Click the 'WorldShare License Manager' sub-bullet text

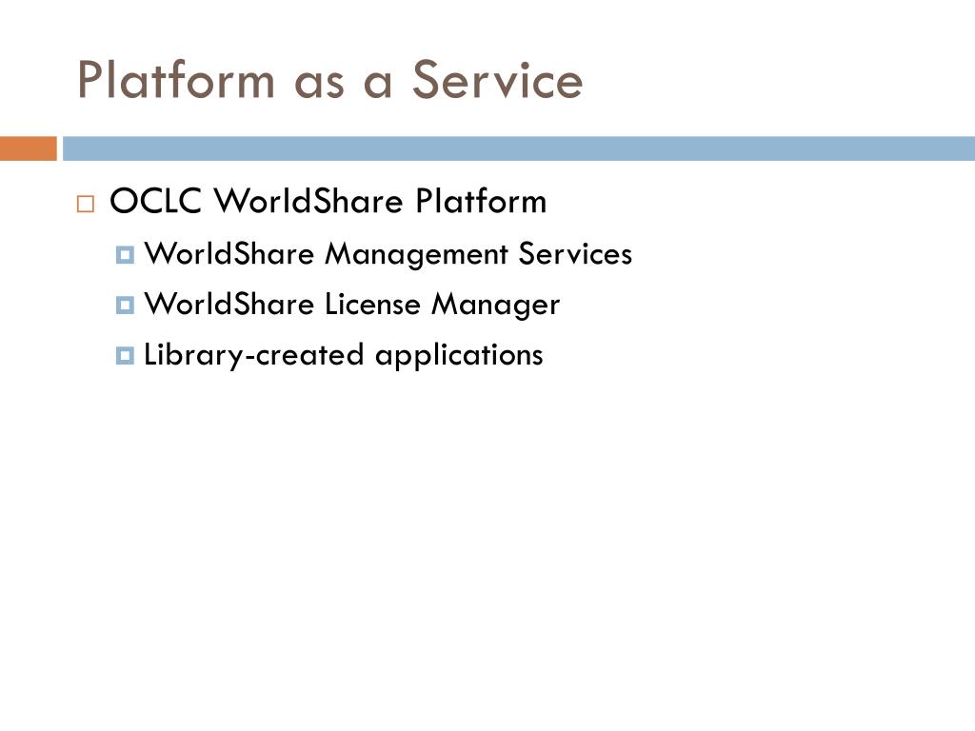coord(352,305)
